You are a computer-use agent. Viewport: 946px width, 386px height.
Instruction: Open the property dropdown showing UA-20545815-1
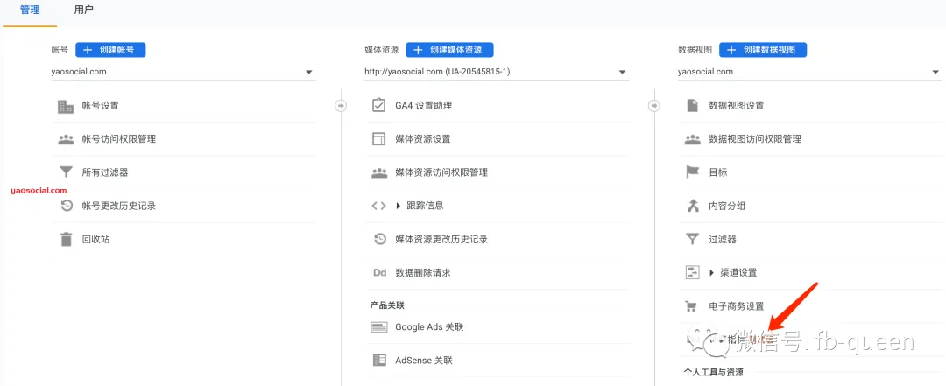pos(497,72)
